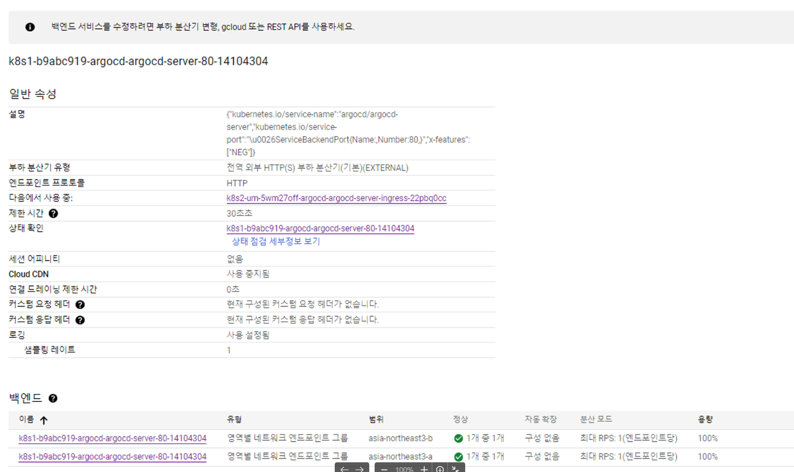Click the 유형 column header
The height and width of the screenshot is (472, 794).
click(x=234, y=419)
